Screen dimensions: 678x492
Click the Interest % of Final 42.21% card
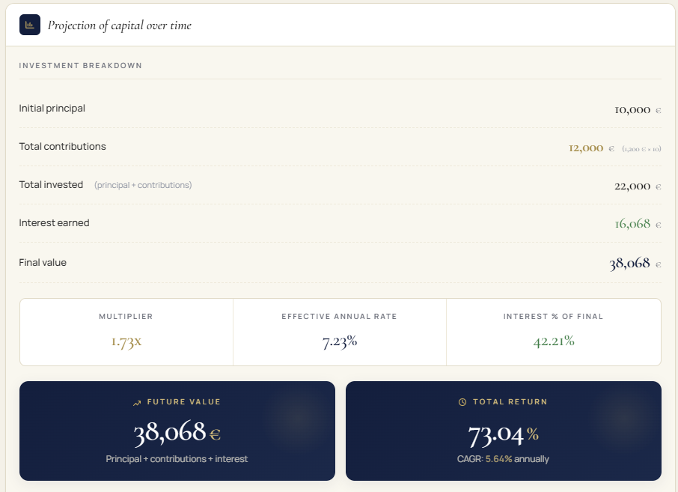click(x=553, y=332)
